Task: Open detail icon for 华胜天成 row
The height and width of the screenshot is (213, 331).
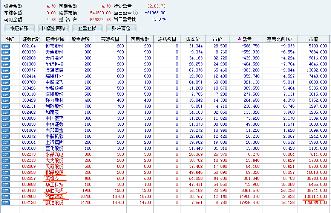Action: (6, 191)
